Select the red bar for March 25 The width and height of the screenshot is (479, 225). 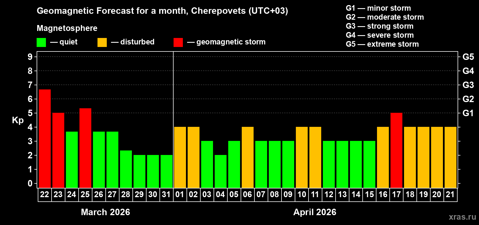[85, 148]
